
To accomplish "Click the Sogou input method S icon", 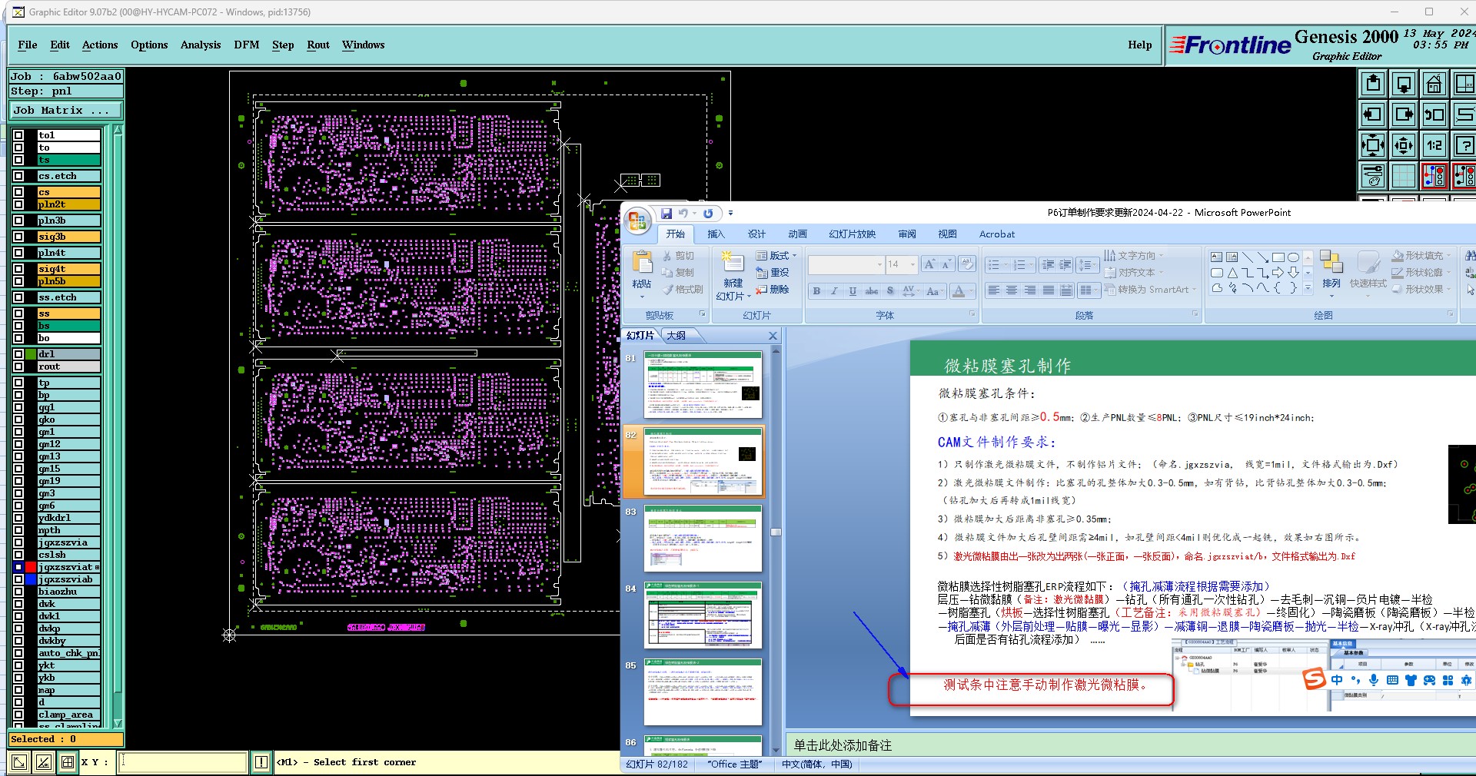I will pos(1314,679).
